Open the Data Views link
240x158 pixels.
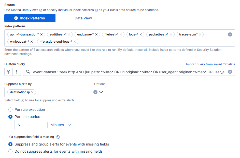(x=30, y=10)
